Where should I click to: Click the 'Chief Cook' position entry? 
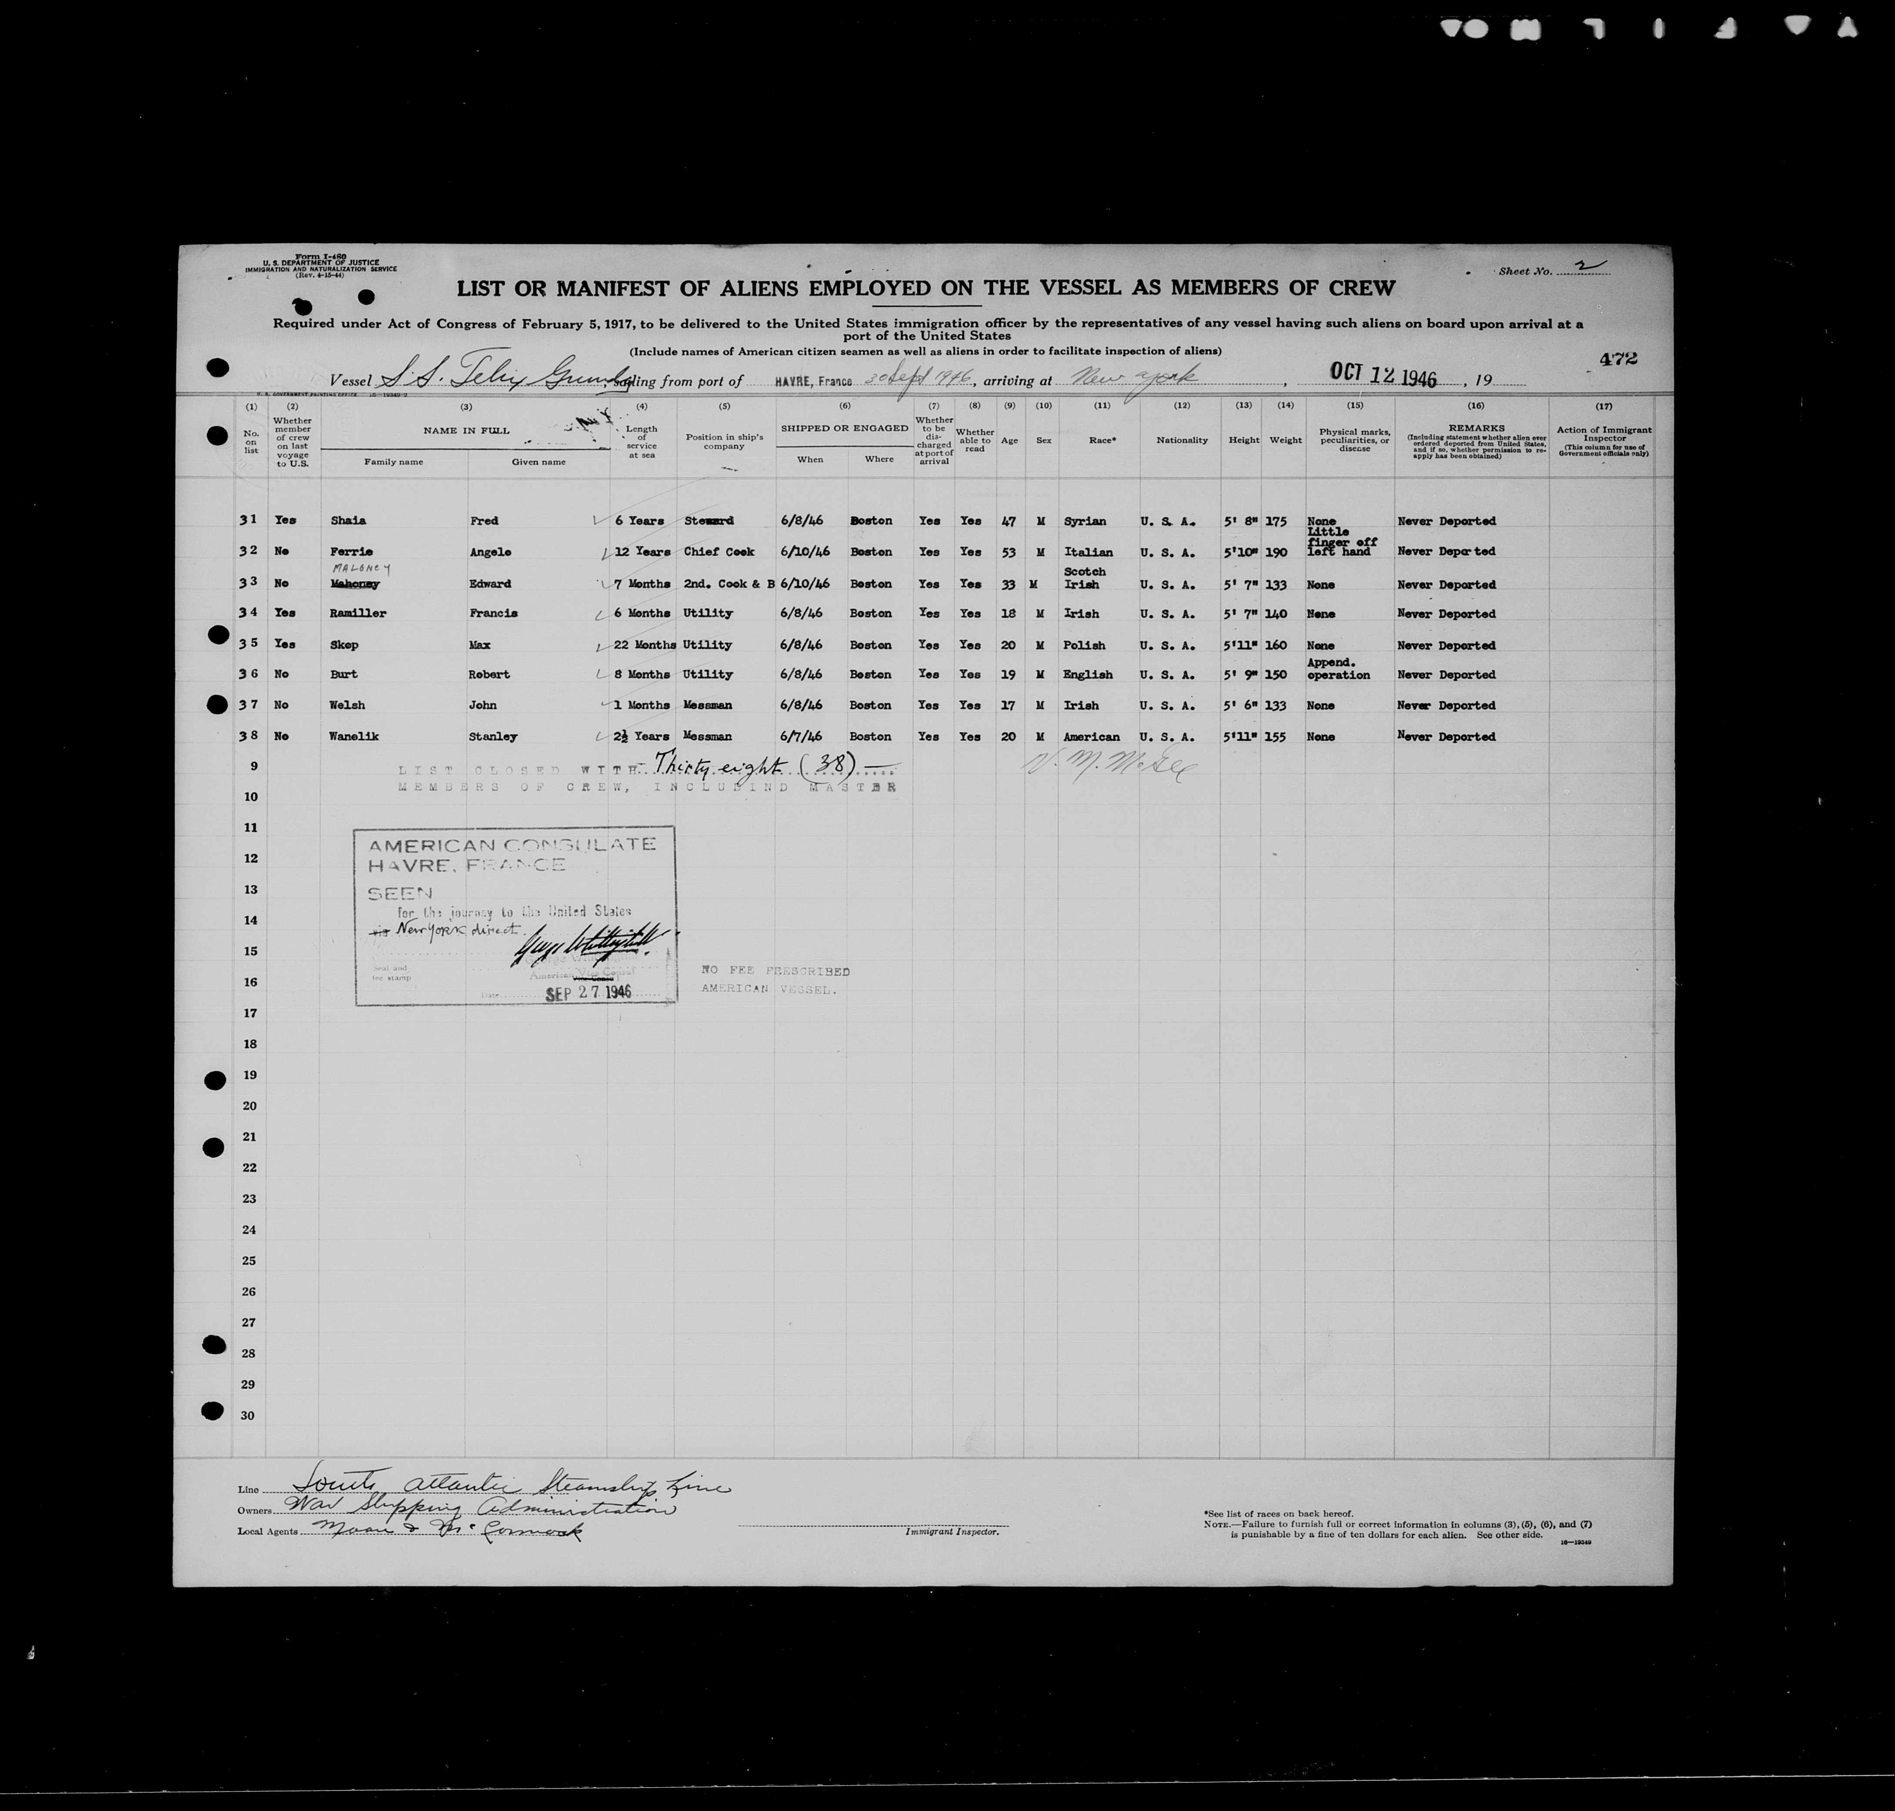coord(719,551)
